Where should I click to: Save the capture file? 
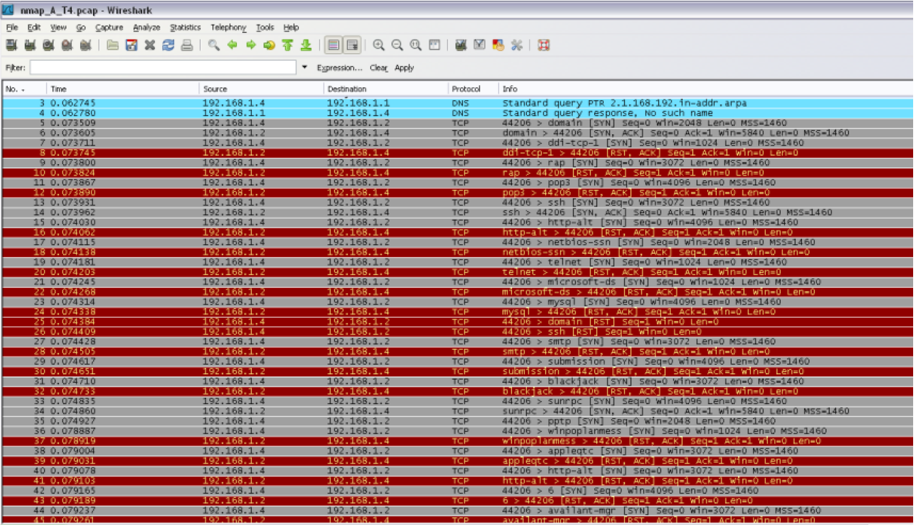(x=131, y=45)
